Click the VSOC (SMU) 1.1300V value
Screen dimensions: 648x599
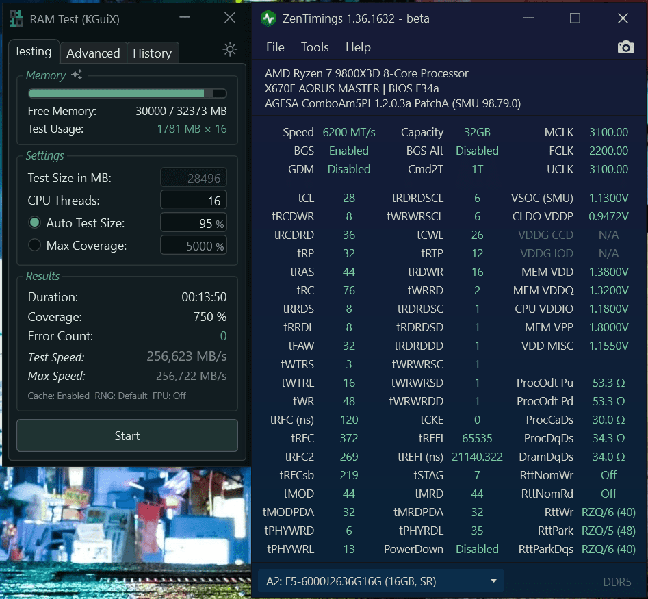click(608, 198)
